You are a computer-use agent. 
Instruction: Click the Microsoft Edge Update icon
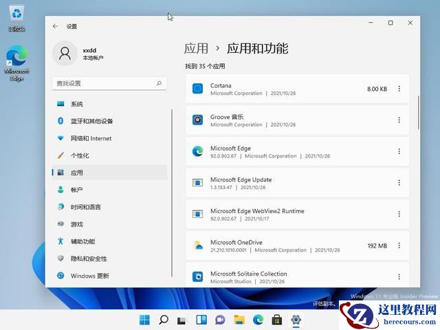(x=197, y=183)
